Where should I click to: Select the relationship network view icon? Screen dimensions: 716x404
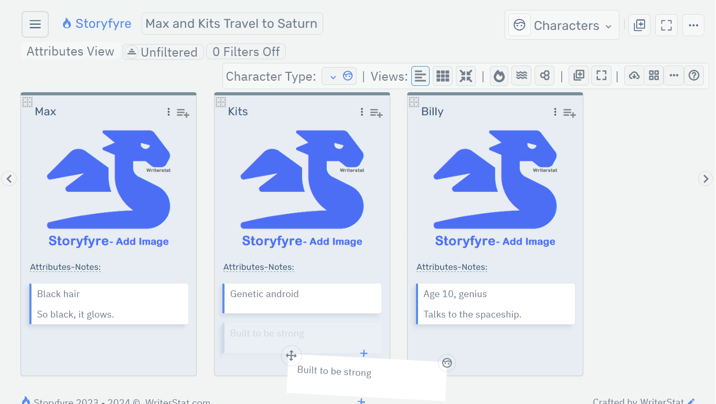coord(544,75)
